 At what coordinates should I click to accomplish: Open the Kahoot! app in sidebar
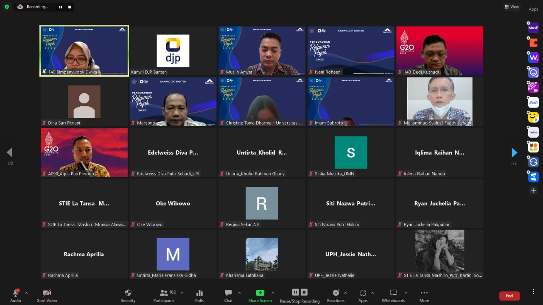(x=533, y=28)
